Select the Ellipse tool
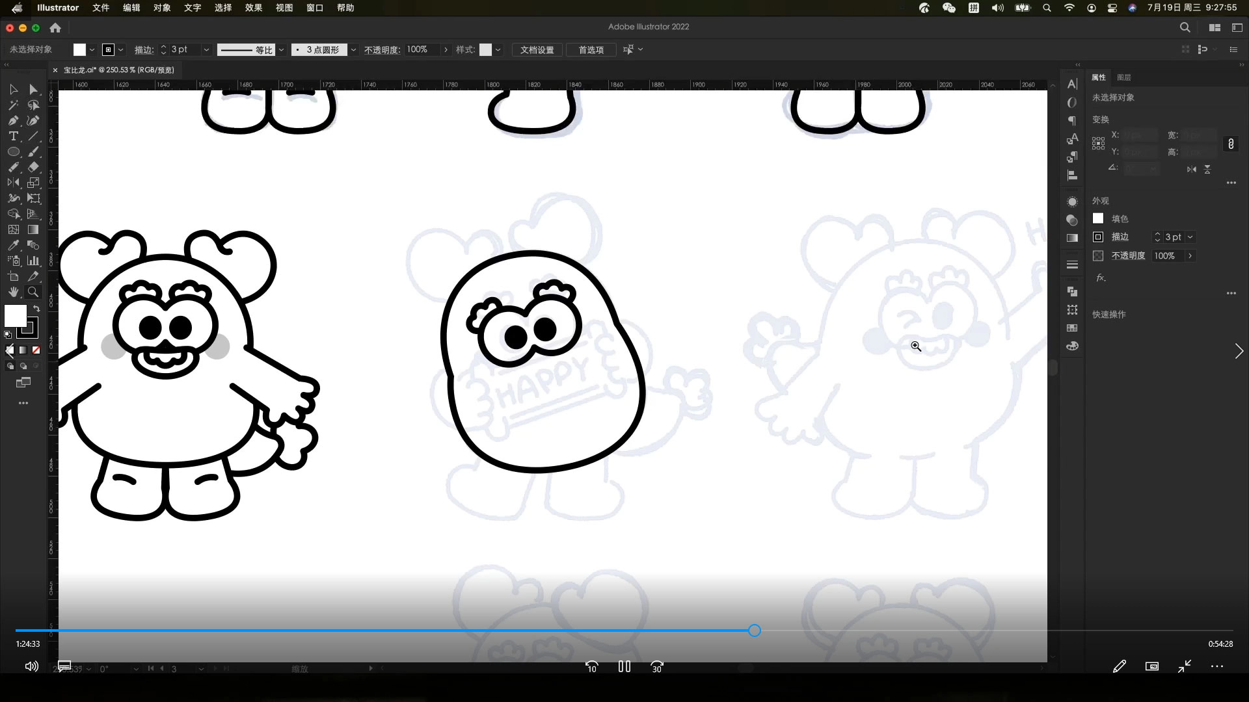The height and width of the screenshot is (702, 1249). tap(13, 152)
